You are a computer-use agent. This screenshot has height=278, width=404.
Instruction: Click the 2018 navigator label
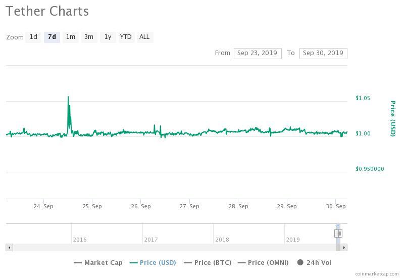(x=222, y=240)
